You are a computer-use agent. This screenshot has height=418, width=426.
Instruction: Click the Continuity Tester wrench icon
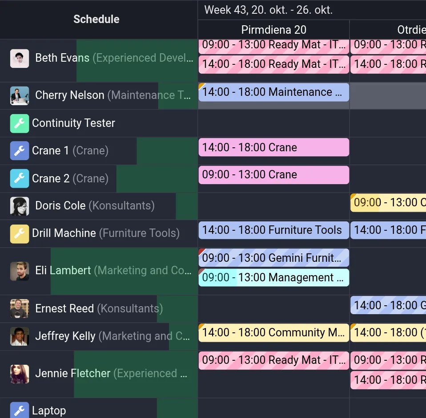coord(19,123)
